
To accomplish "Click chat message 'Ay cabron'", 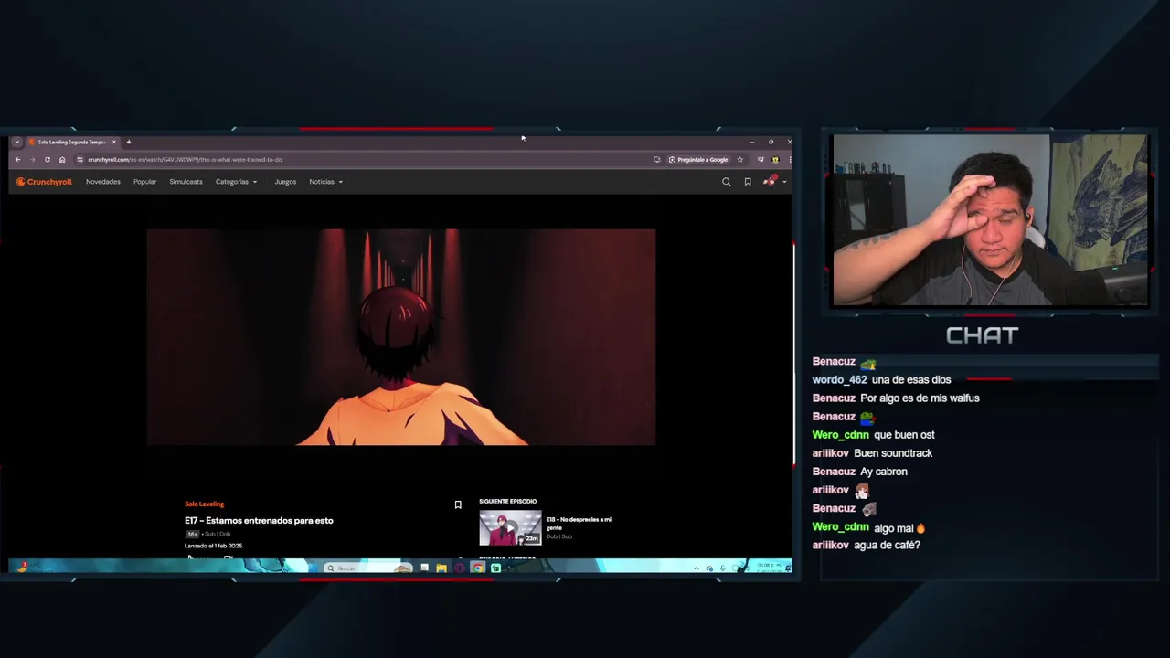I will 884,472.
